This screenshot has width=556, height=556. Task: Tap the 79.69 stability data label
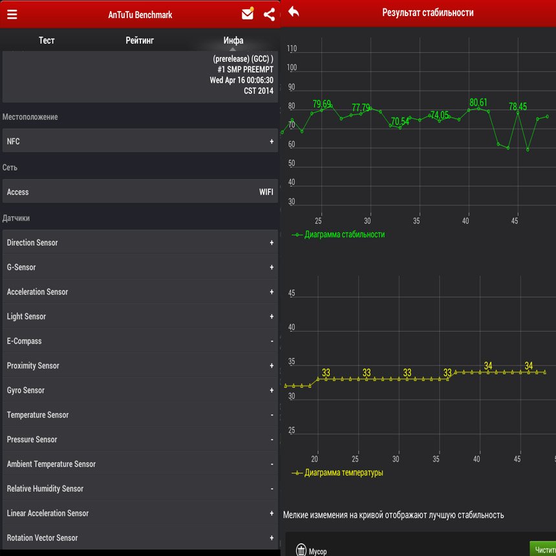[321, 103]
